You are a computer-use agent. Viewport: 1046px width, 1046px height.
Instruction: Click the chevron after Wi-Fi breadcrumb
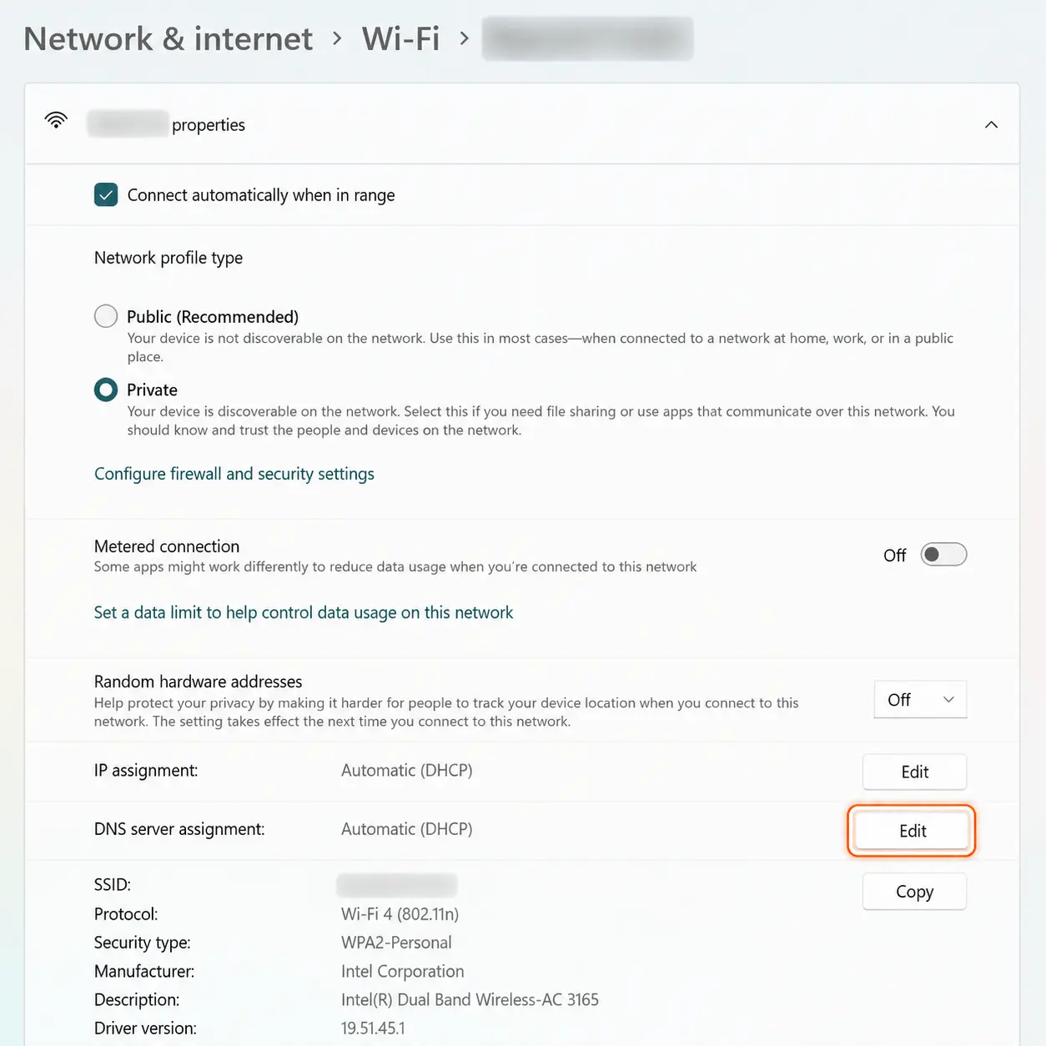tap(465, 38)
